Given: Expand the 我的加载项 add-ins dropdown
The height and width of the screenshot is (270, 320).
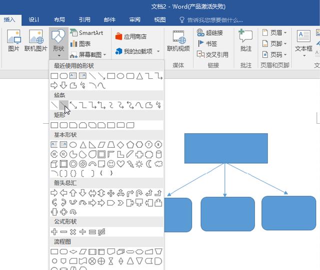Looking at the screenshot, I should (158, 51).
